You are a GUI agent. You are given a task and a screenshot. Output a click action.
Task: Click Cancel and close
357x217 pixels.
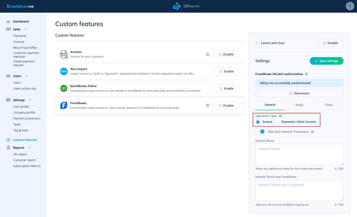point(270,43)
